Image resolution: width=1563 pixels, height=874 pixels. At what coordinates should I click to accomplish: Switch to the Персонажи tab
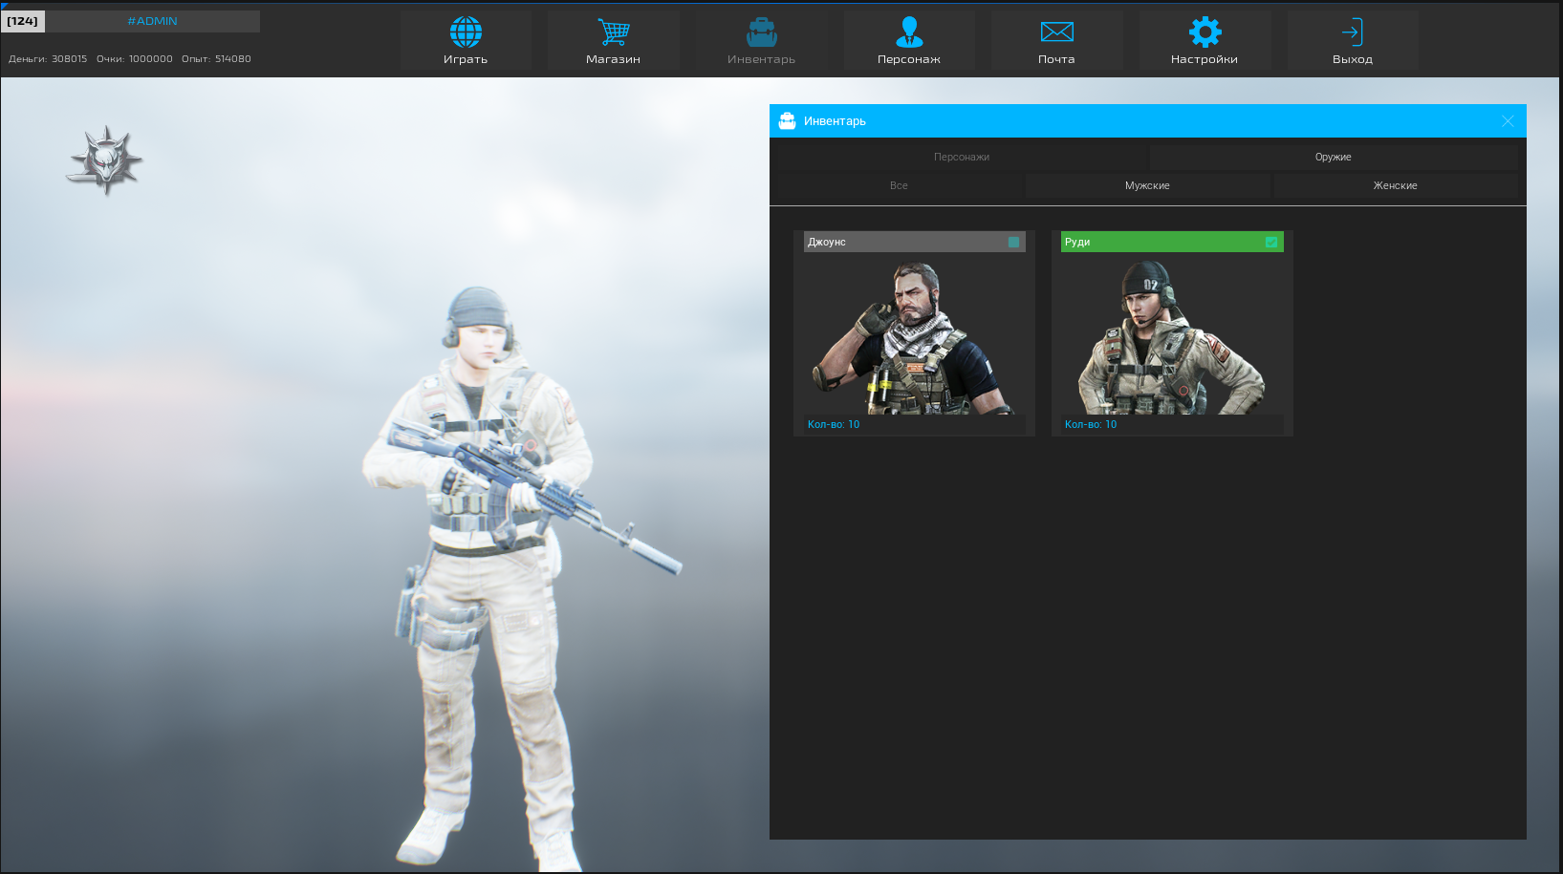coord(962,157)
